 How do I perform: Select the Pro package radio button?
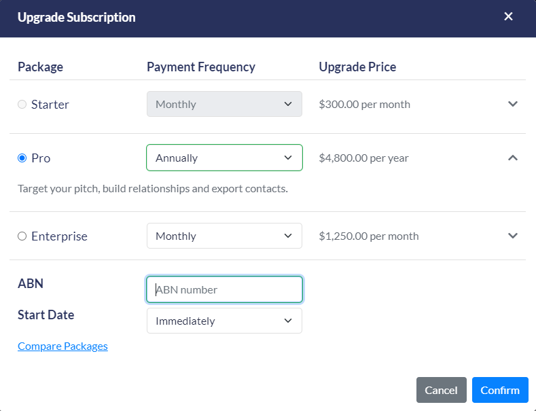click(22, 158)
